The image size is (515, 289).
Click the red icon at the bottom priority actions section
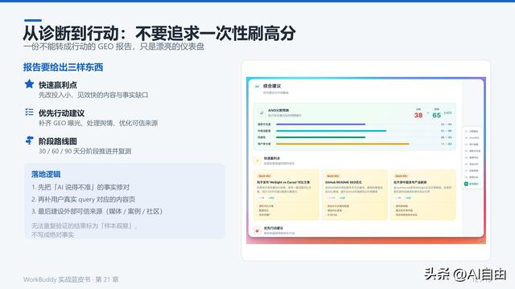257,230
